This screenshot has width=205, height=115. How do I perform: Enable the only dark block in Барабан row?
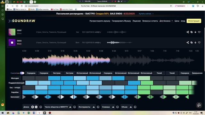click(157, 92)
